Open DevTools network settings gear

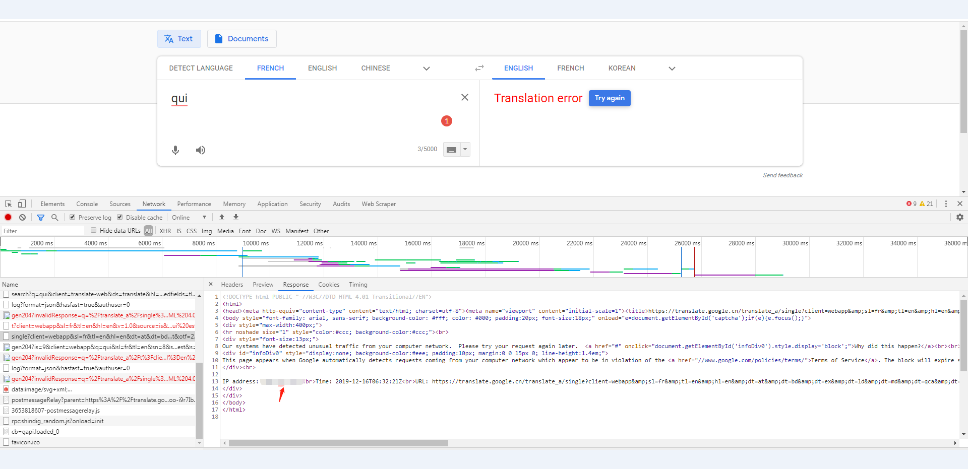click(960, 217)
